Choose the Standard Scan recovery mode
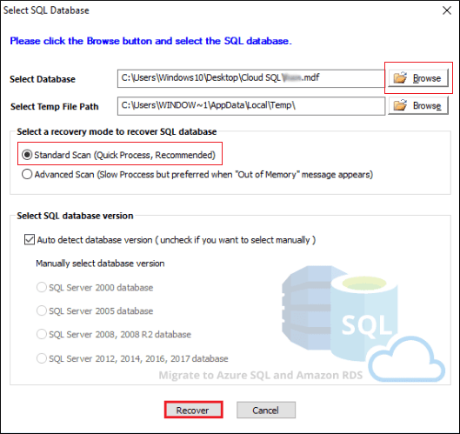Viewport: 460px width, 434px height. [27, 155]
